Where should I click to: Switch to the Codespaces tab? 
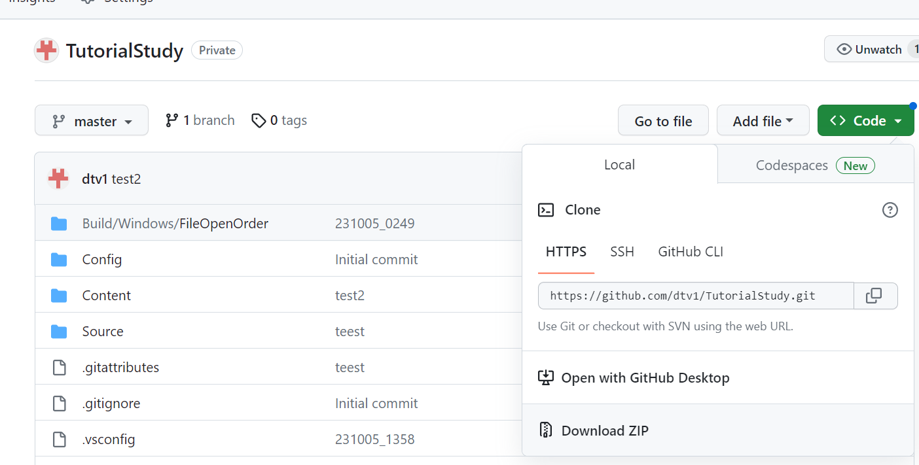pos(816,165)
